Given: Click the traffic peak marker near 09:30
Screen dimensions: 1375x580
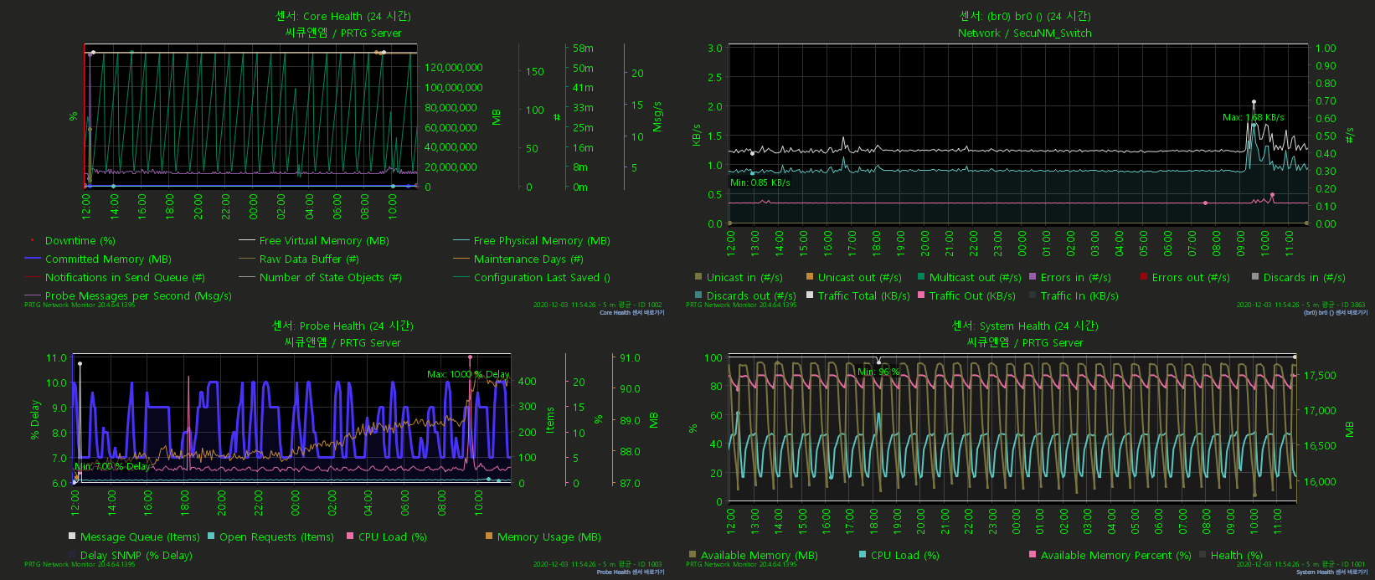Looking at the screenshot, I should (x=1254, y=102).
